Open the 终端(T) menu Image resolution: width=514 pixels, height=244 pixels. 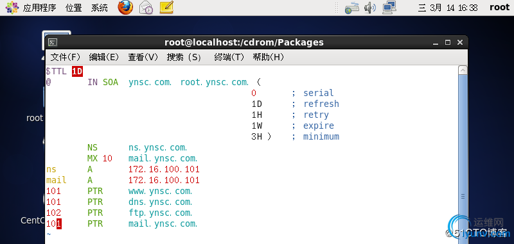tap(229, 58)
